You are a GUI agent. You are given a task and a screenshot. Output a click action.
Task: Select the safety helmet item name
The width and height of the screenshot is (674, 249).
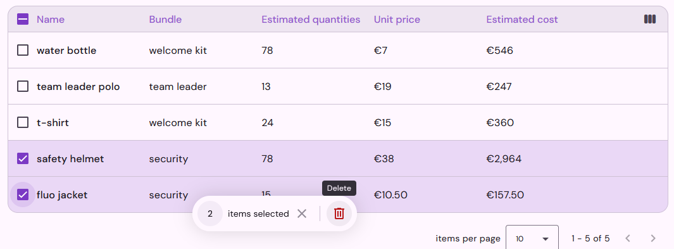[70, 158]
